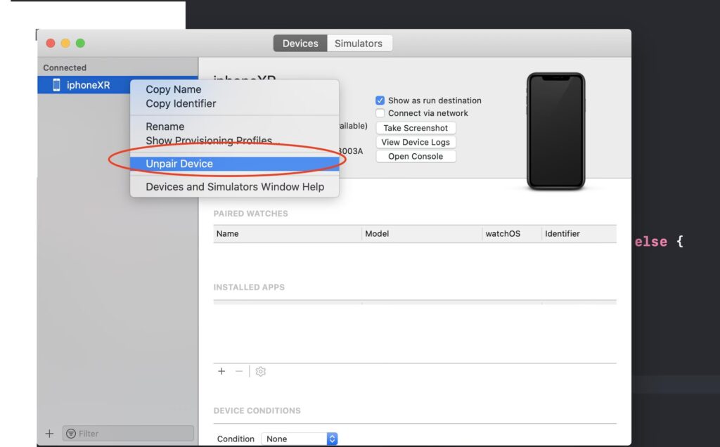Image resolution: width=720 pixels, height=447 pixels.
Task: Choose Unpair Device from context menu
Action: pyautogui.click(x=179, y=164)
